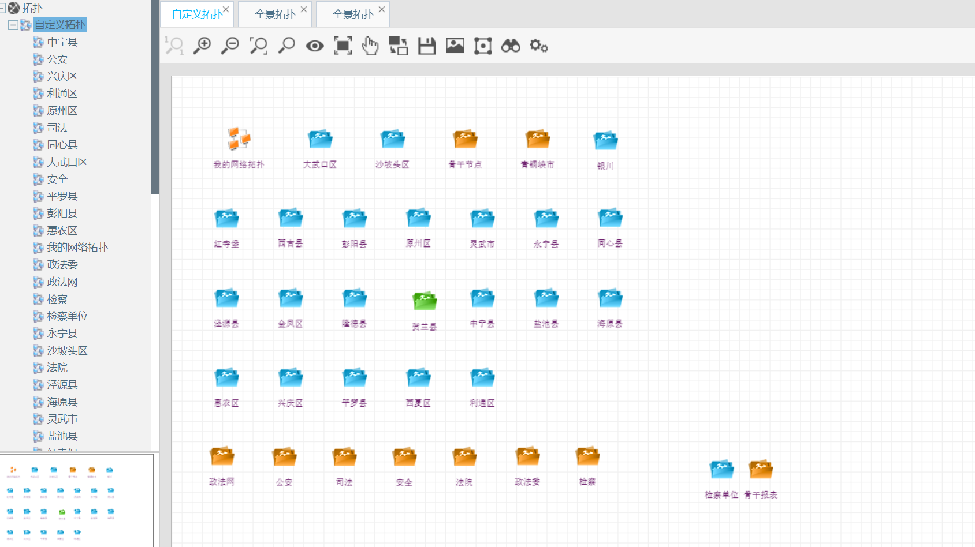This screenshot has width=975, height=547.
Task: Open settings with the gears icon
Action: pos(539,46)
